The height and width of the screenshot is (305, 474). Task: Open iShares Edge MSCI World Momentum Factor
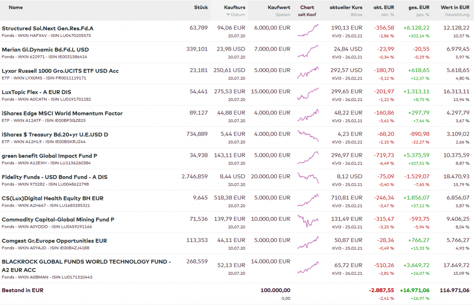coord(62,113)
